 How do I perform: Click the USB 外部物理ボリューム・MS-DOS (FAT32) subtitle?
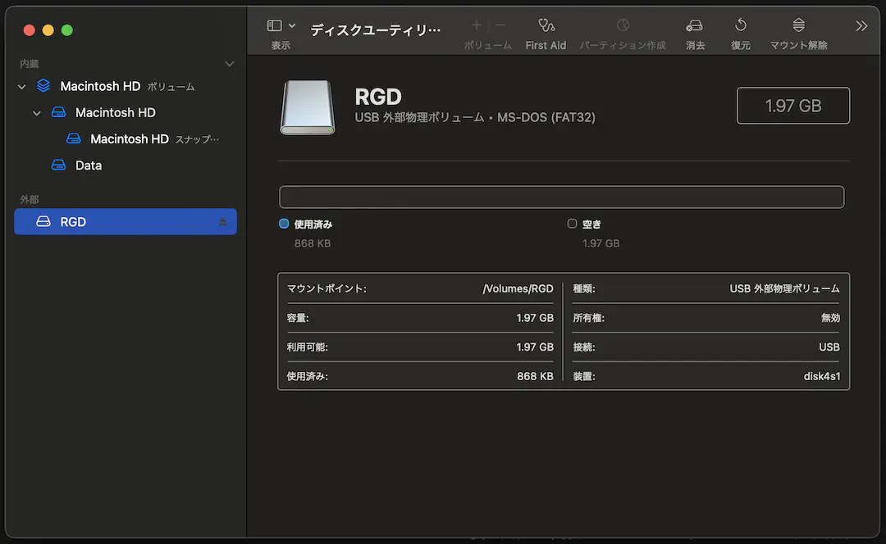click(x=475, y=117)
